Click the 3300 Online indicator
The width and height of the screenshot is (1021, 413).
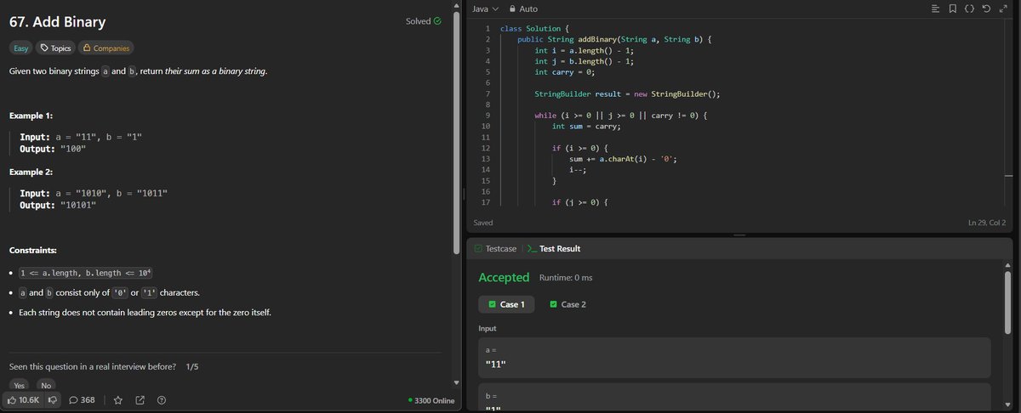431,400
